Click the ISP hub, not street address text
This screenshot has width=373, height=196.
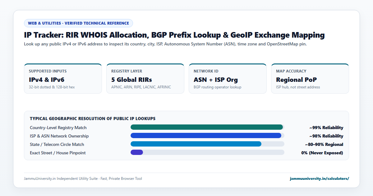pyautogui.click(x=298, y=87)
